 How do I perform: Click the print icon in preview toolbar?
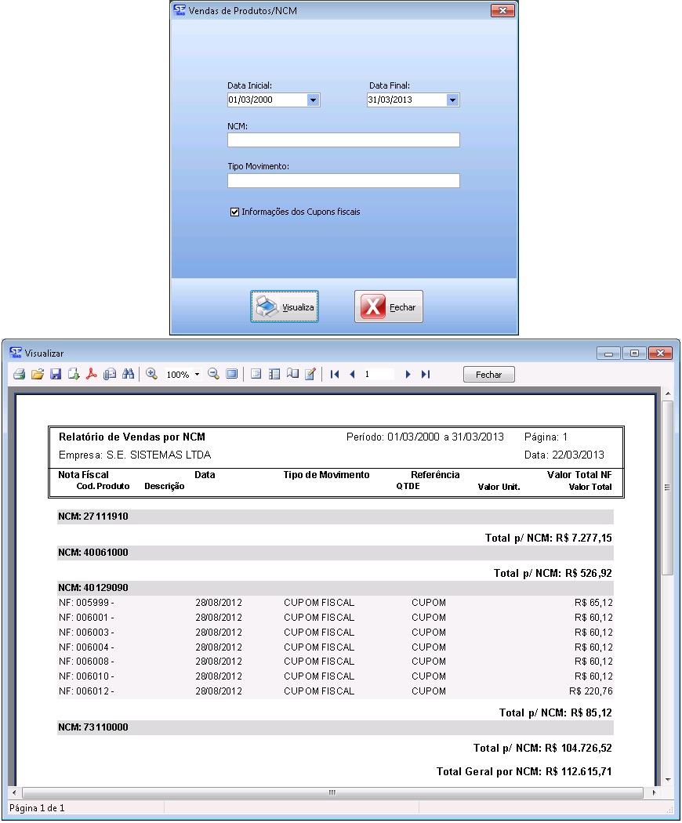[x=19, y=375]
